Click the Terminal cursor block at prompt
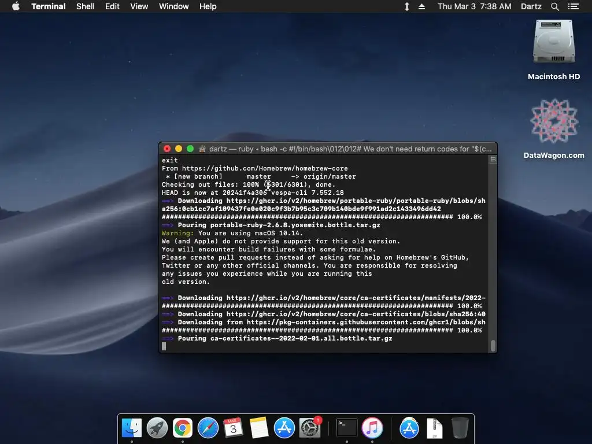 [x=164, y=346]
